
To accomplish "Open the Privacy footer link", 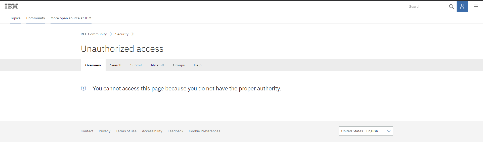I will pos(105,131).
